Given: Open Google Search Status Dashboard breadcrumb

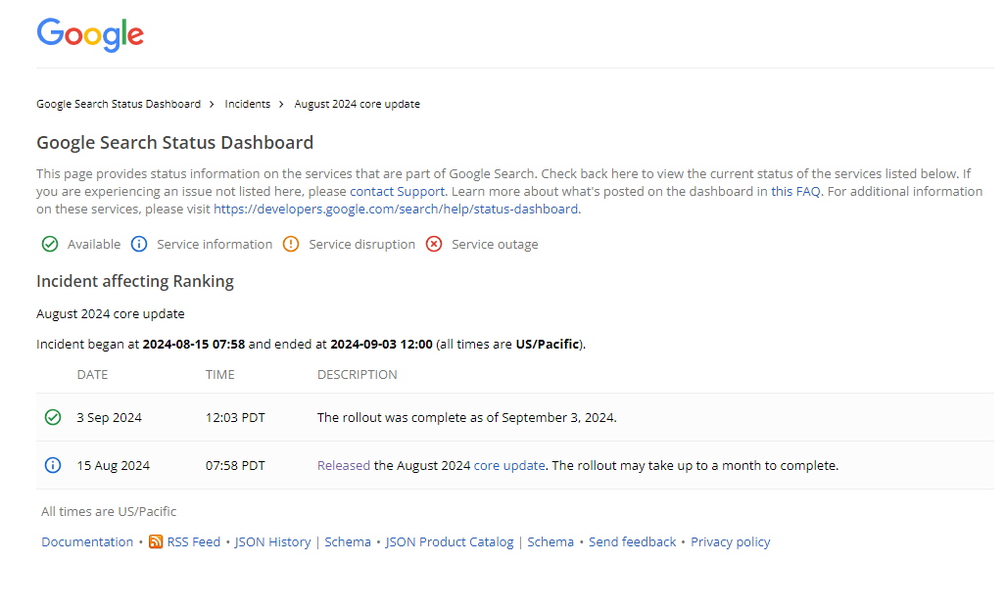Looking at the screenshot, I should click(x=119, y=104).
